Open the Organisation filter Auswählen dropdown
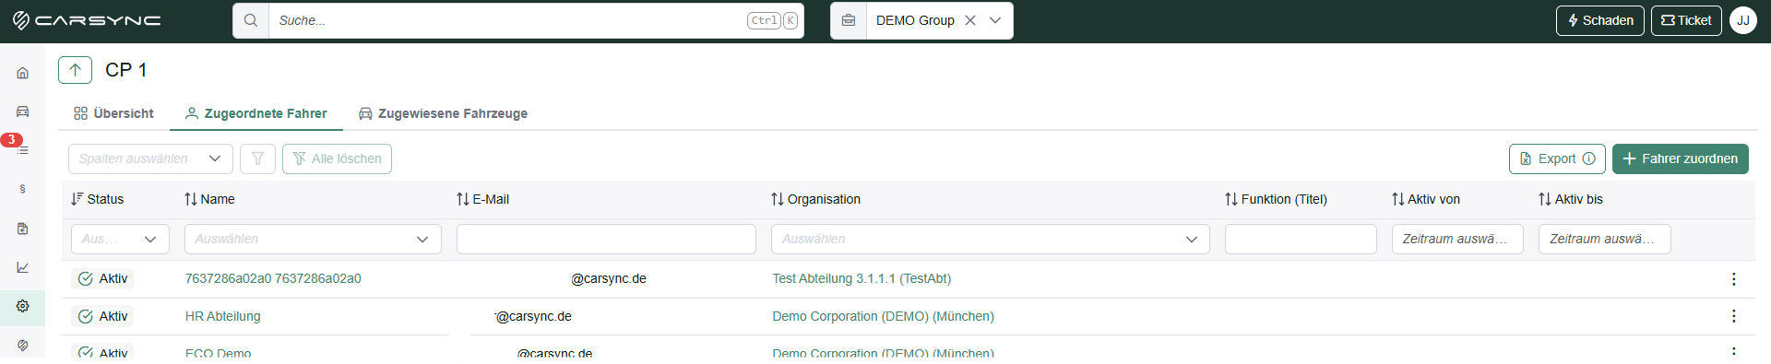 click(990, 239)
